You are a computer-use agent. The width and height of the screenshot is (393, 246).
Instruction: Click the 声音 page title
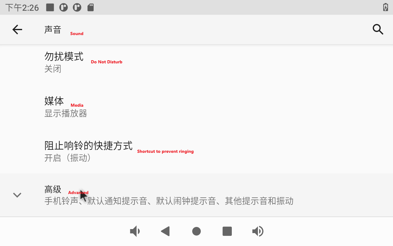click(x=53, y=30)
